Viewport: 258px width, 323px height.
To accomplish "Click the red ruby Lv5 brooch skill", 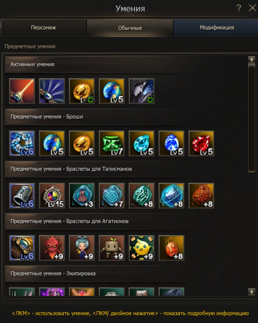I will [x=201, y=143].
